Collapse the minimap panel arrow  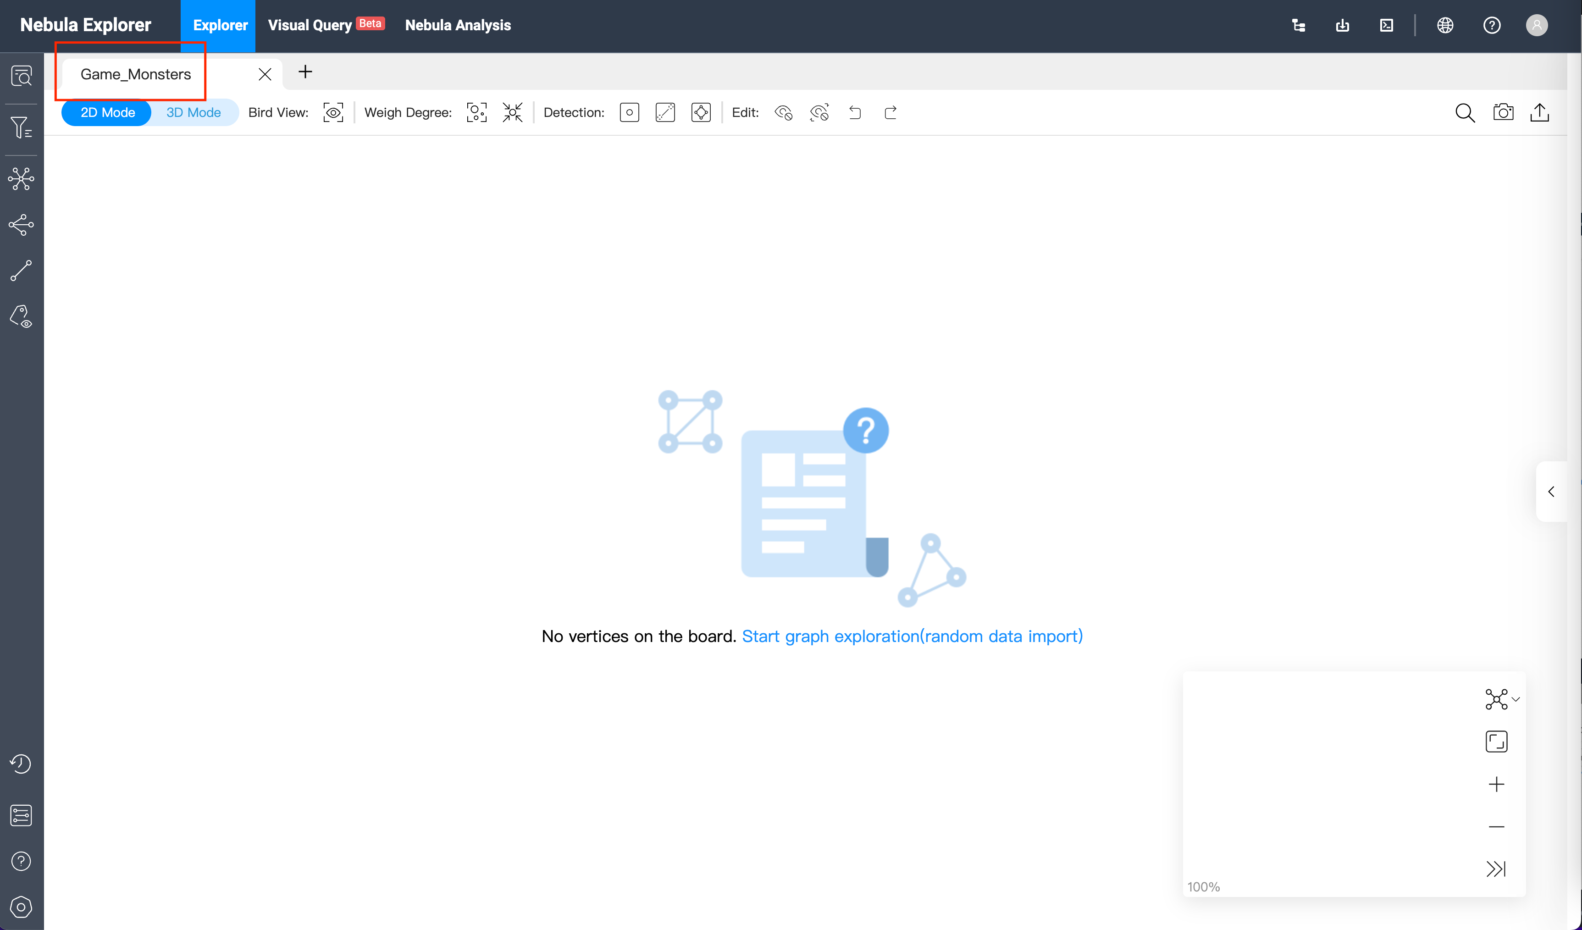pyautogui.click(x=1497, y=870)
